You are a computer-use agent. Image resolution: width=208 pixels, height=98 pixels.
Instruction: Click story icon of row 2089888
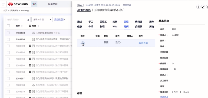coord(34,72)
